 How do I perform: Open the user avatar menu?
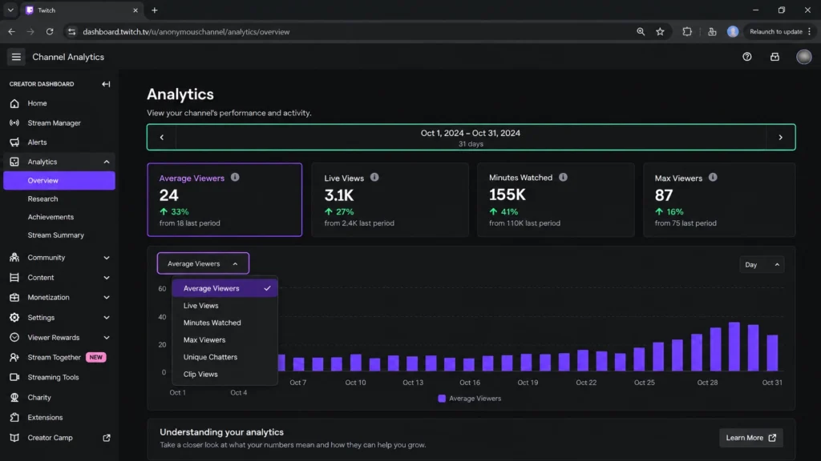[x=803, y=57]
